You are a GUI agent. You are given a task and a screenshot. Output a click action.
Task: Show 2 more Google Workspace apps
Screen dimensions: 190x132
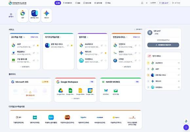(75, 99)
